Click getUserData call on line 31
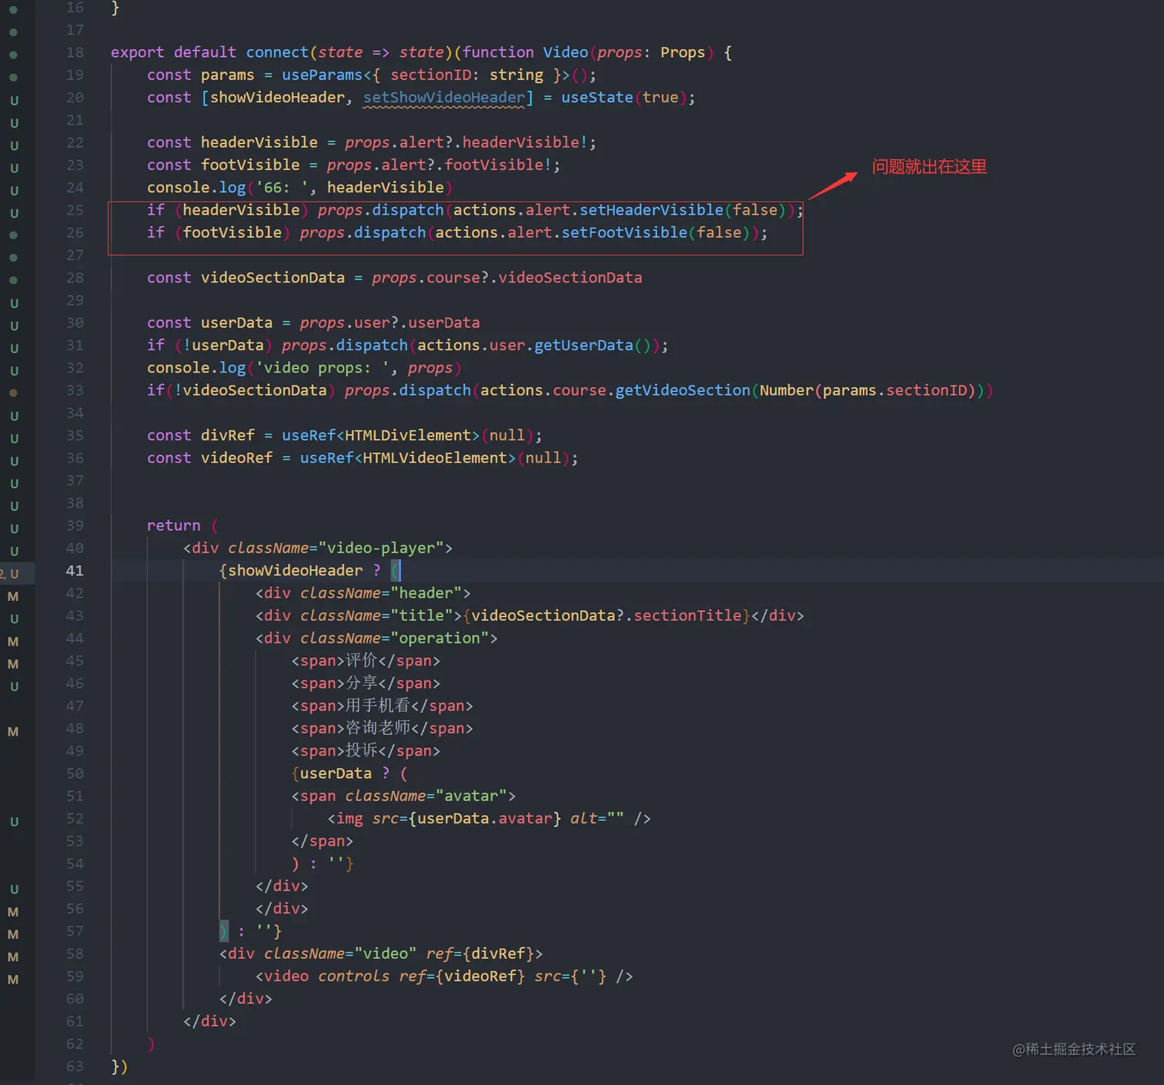Screen dimensions: 1164x1085 tap(584, 346)
